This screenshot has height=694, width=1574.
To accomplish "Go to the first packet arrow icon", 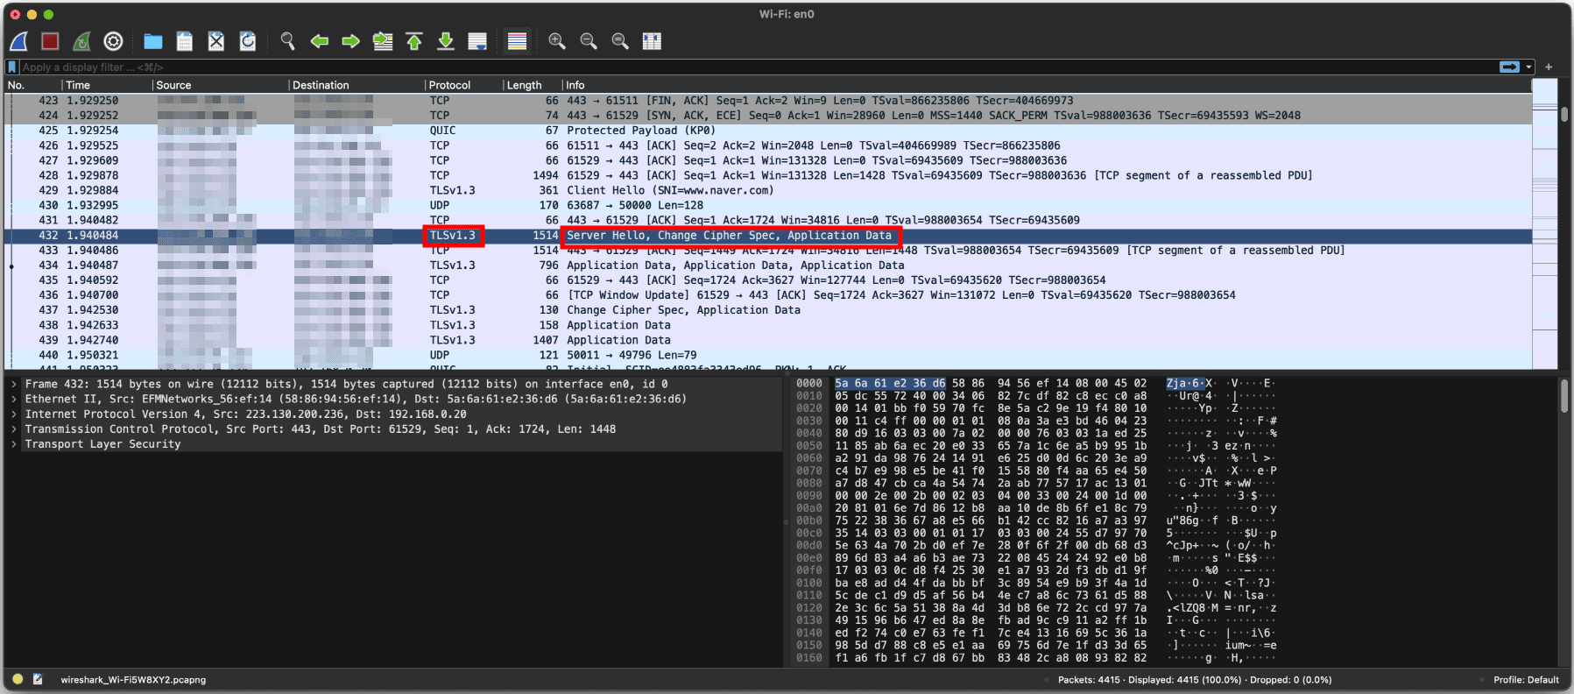I will (414, 41).
